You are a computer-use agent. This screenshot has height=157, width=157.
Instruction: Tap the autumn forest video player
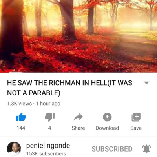pyautogui.click(x=78, y=36)
